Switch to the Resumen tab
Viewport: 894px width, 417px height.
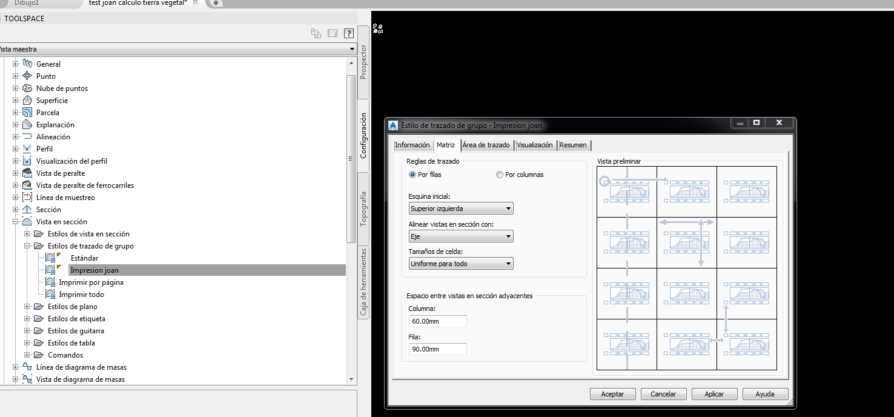pos(573,145)
